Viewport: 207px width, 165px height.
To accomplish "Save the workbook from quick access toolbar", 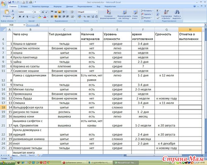I will pos(10,2).
